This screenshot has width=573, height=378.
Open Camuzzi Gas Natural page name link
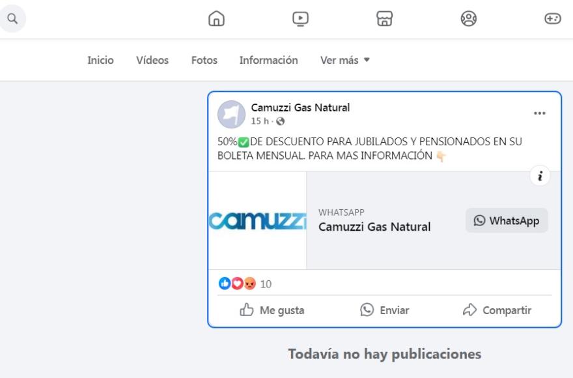(x=300, y=108)
